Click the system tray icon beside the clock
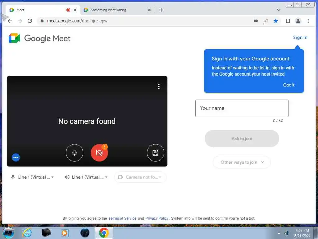Screen dimensions: 318x239 pos(287,233)
